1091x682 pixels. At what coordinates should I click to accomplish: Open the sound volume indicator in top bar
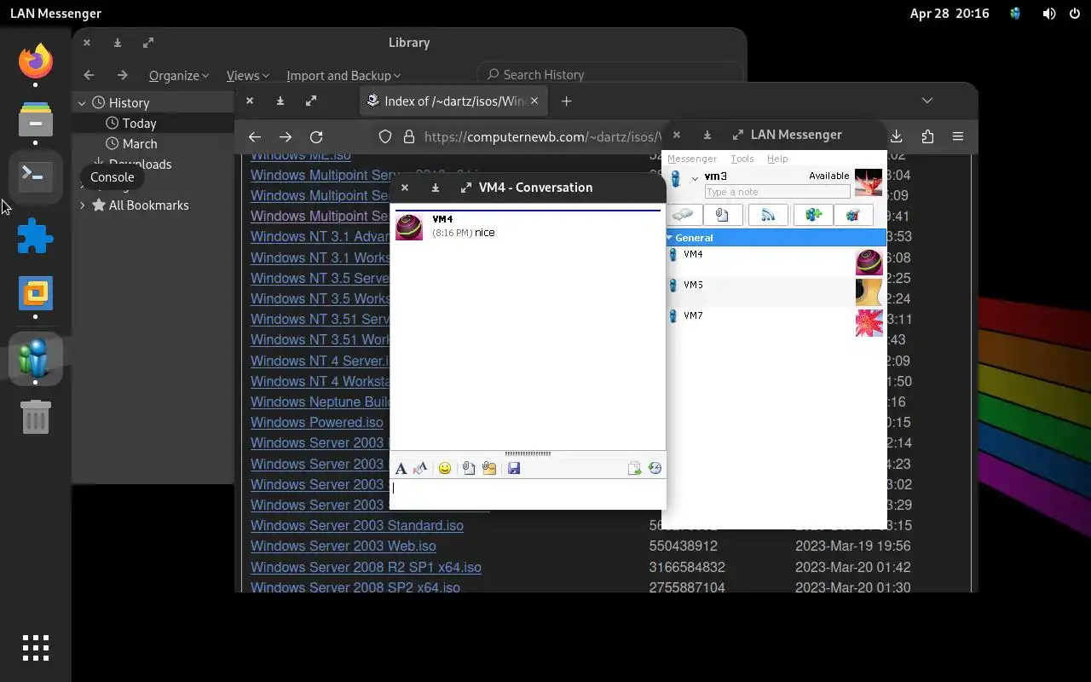1049,14
